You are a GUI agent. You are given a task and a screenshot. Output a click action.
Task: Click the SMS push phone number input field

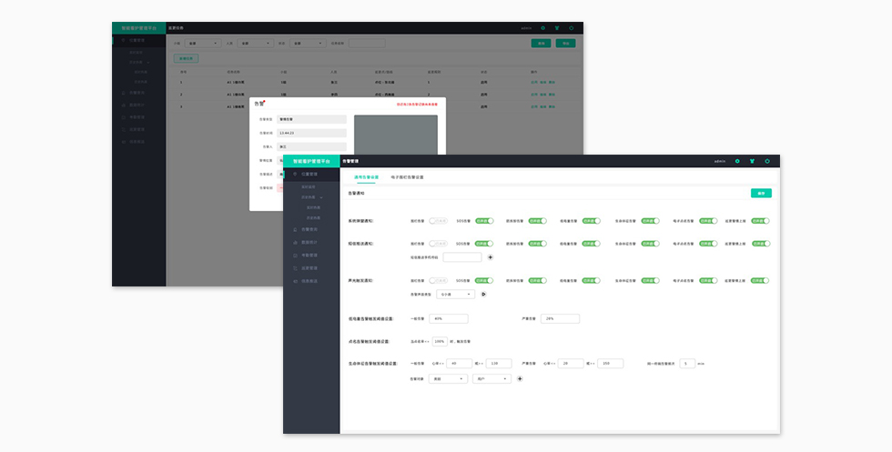pyautogui.click(x=462, y=257)
